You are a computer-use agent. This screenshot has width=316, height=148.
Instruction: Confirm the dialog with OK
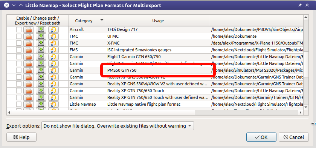261,137
